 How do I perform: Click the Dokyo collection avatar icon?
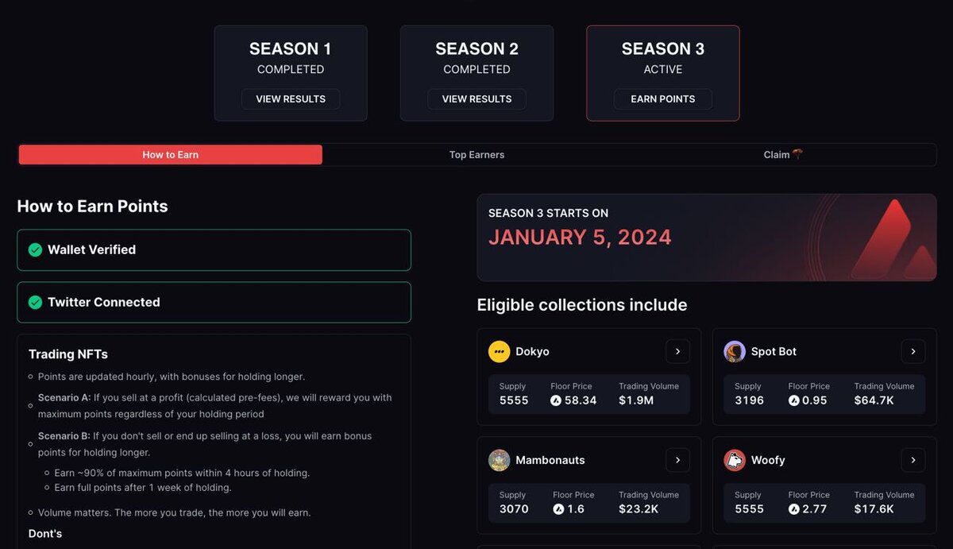click(x=499, y=351)
